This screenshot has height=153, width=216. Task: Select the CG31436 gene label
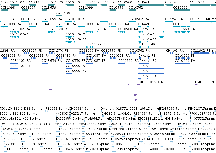pos(63,13)
